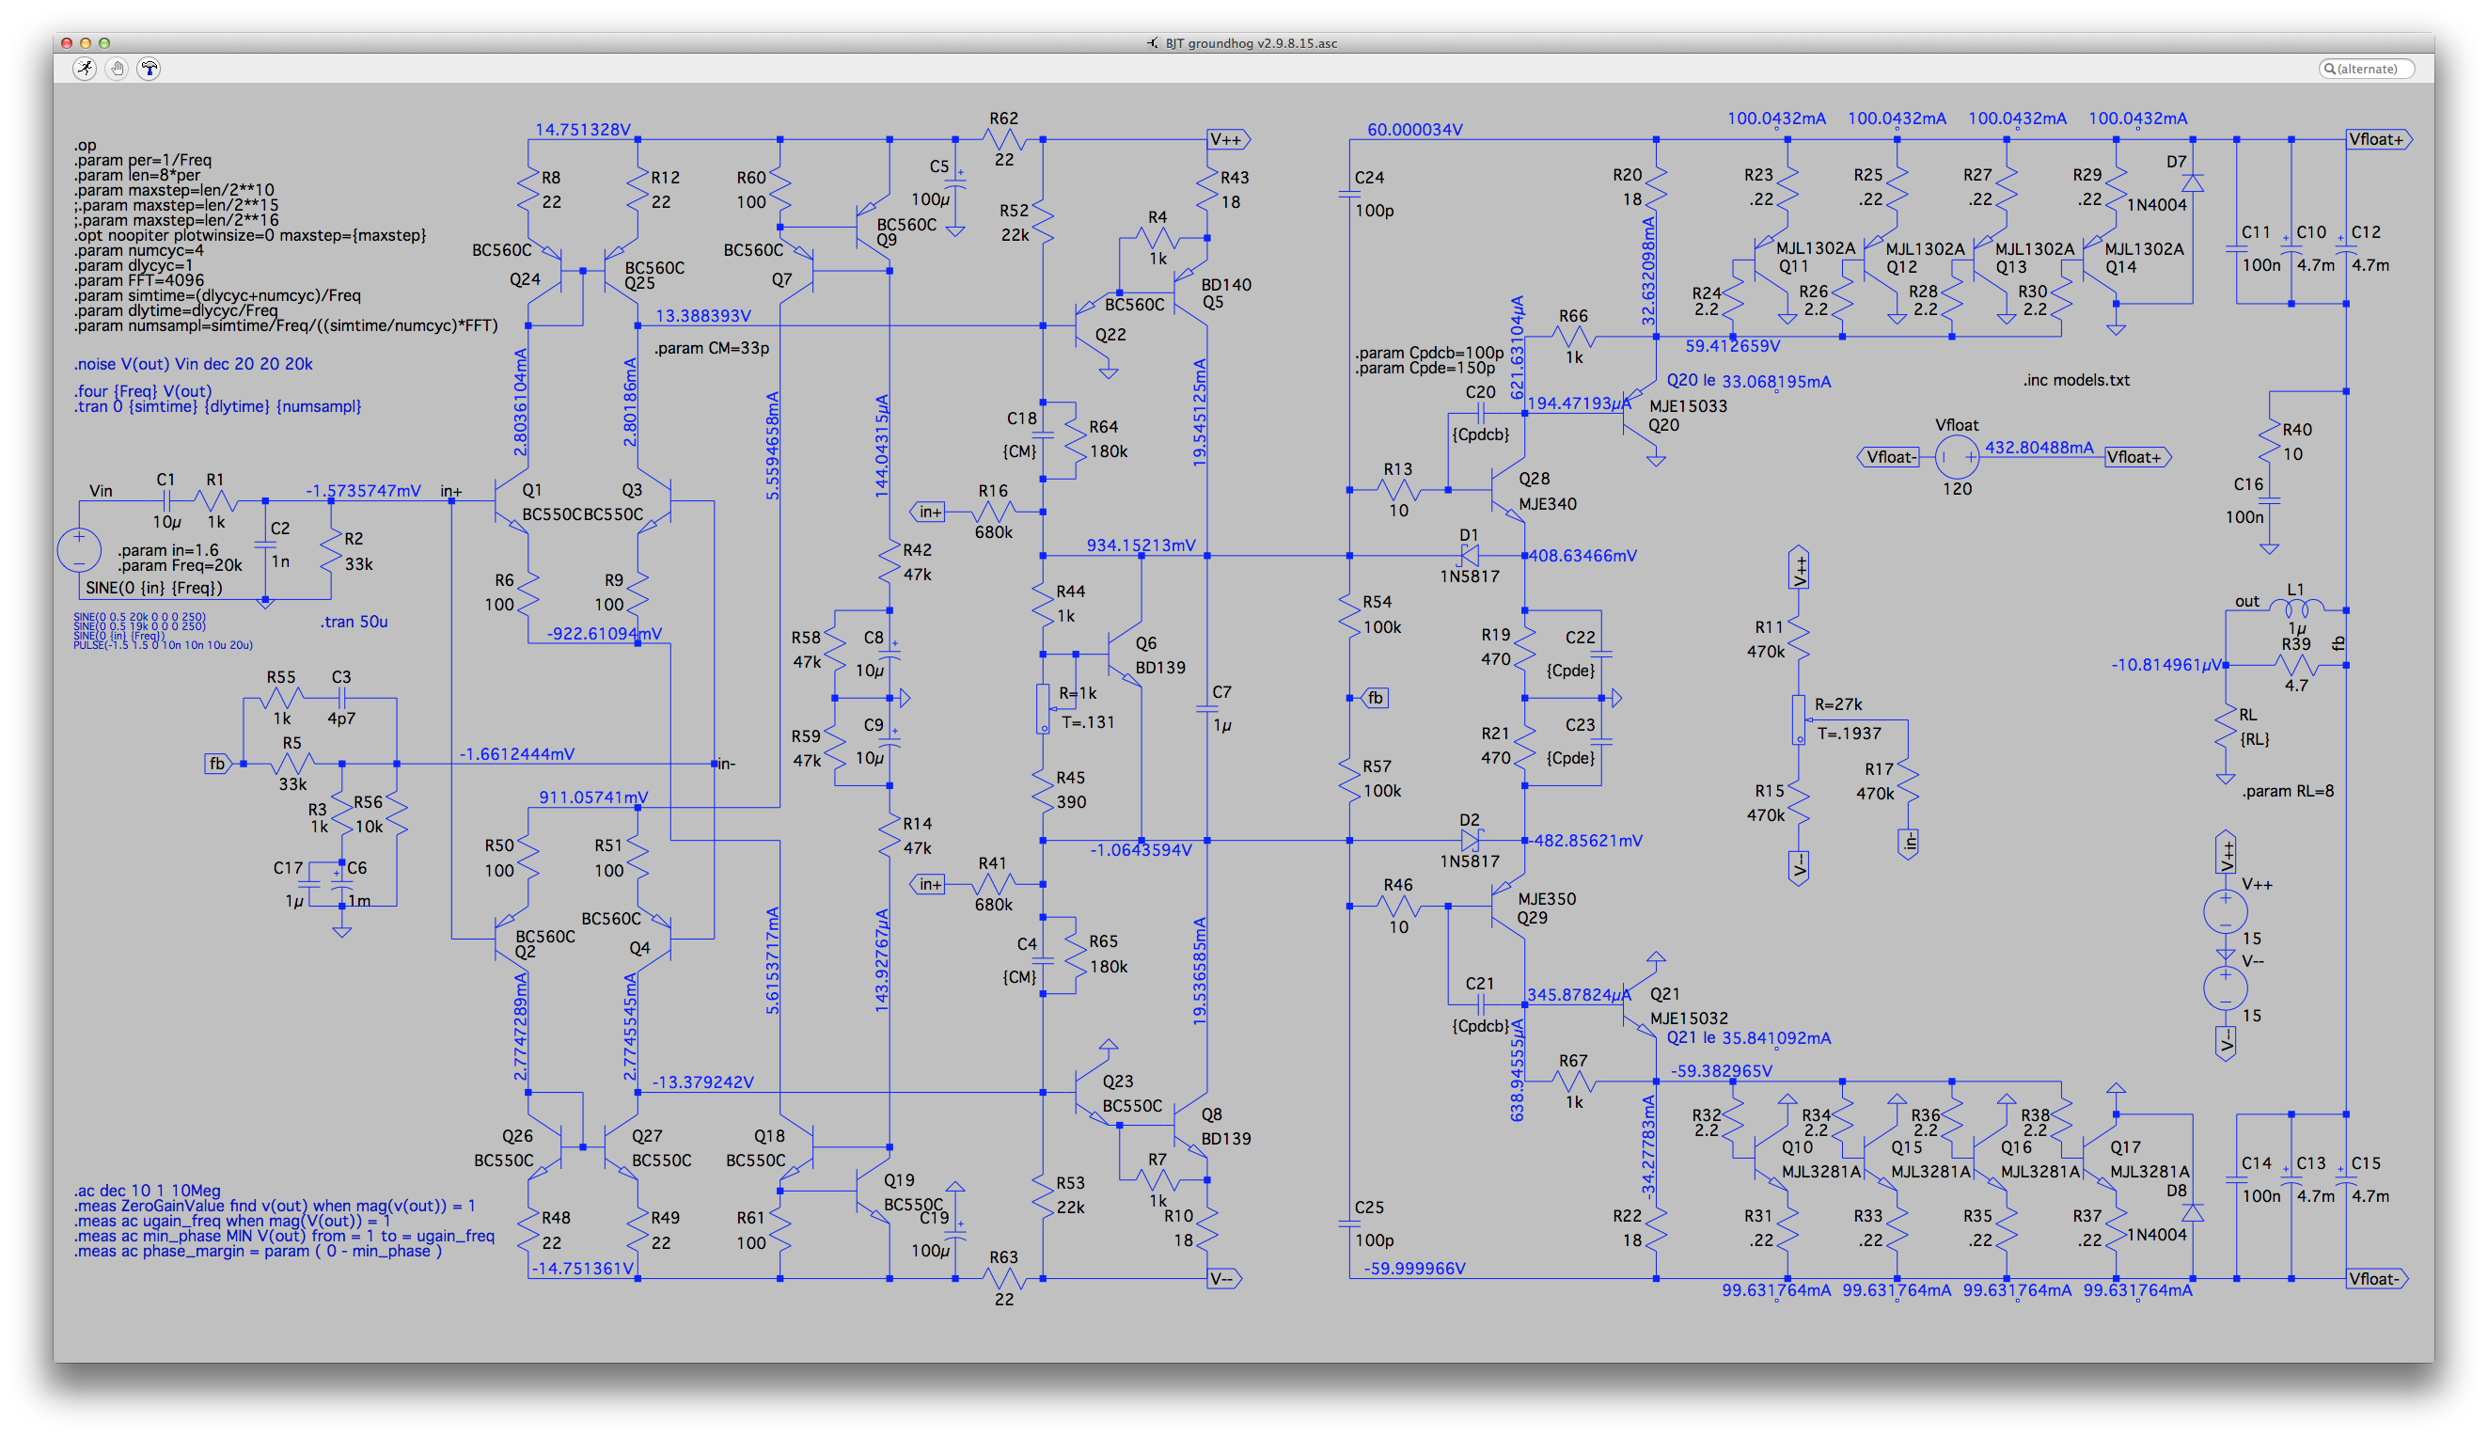Click the fb net flag between R54 and R57

tap(1374, 699)
